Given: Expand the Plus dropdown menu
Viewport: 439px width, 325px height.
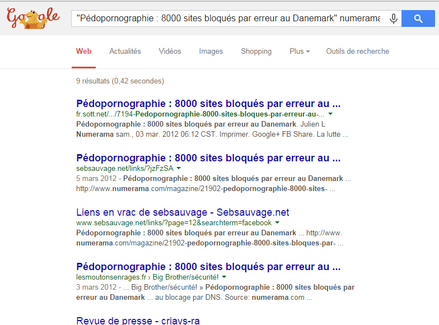Looking at the screenshot, I should point(300,52).
